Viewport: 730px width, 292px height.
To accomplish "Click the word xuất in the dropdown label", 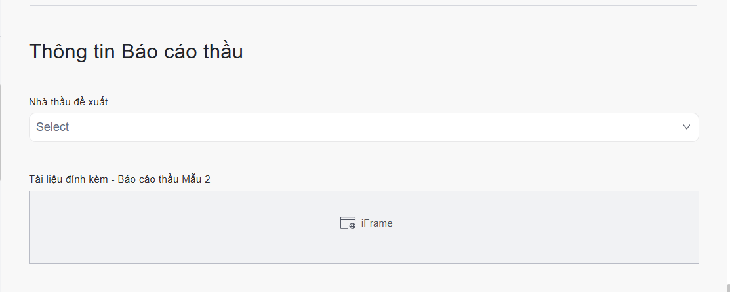I will click(96, 102).
